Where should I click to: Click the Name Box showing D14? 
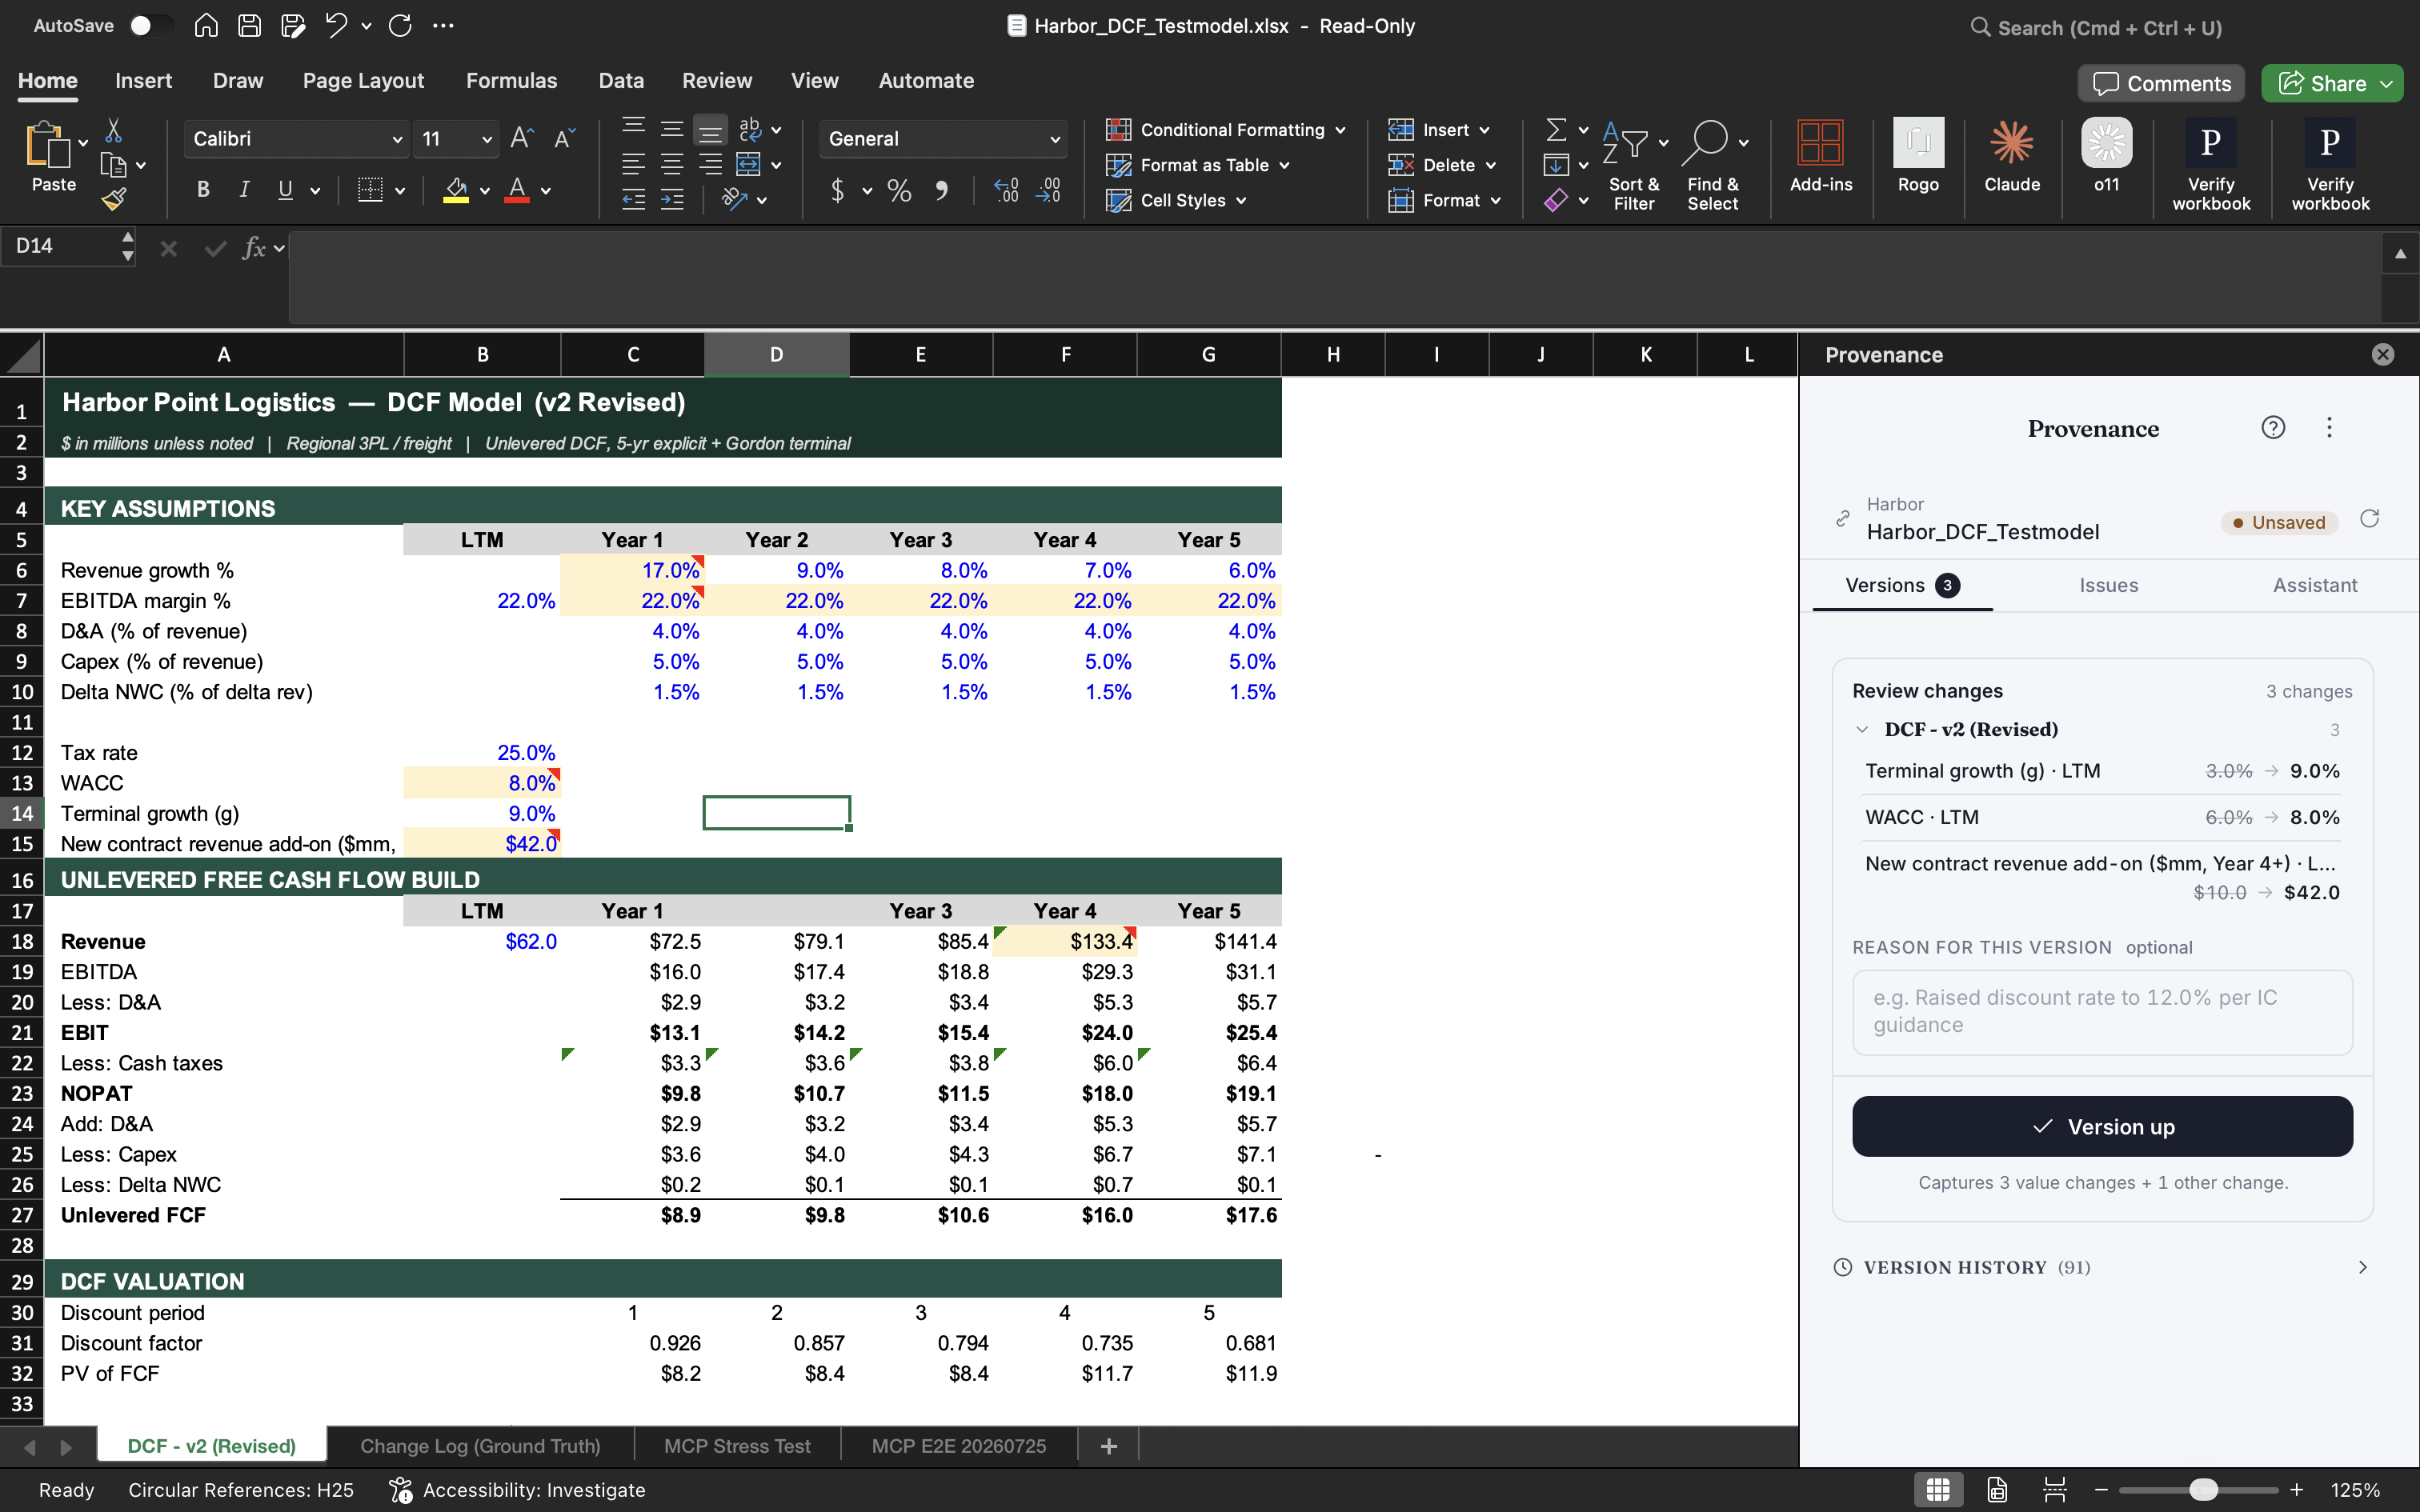[x=60, y=246]
